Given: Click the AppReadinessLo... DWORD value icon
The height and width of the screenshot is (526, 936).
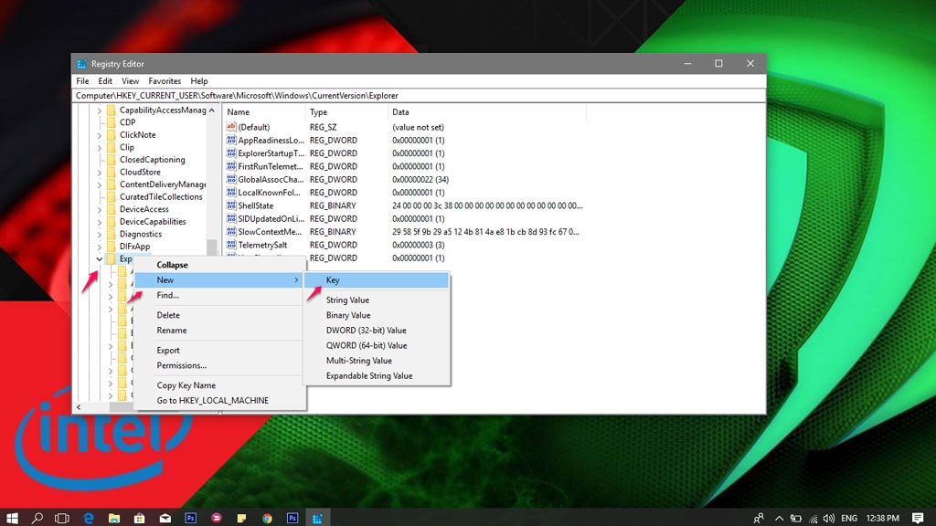Looking at the screenshot, I should point(231,140).
